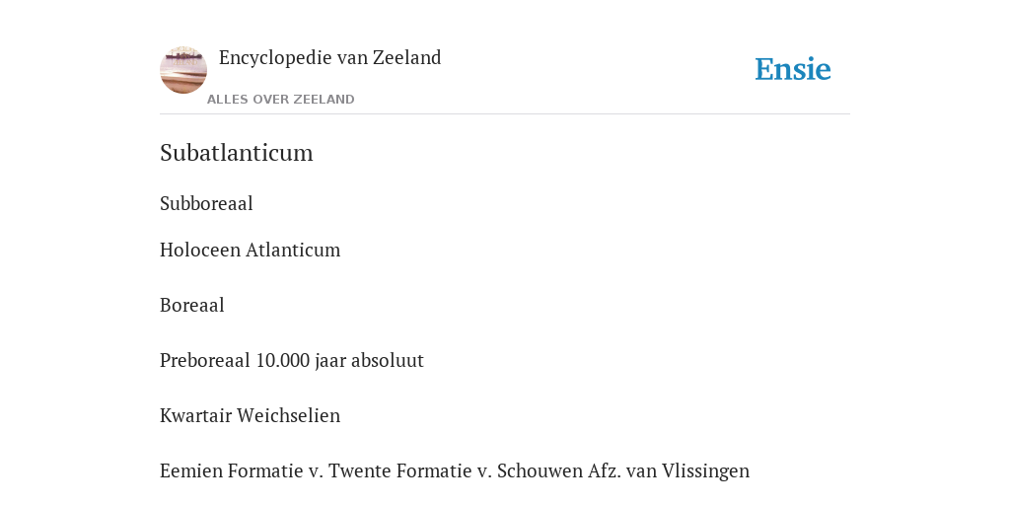Click the word Preboreaal

(205, 361)
